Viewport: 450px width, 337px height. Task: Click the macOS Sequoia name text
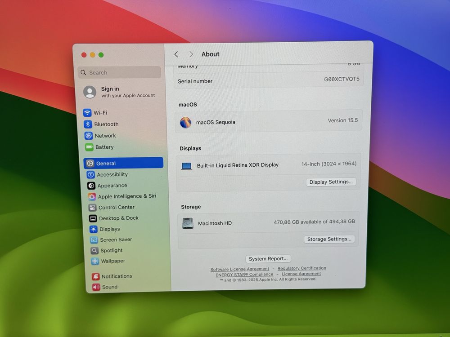pyautogui.click(x=216, y=122)
